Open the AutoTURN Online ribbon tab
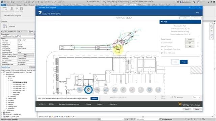The height and width of the screenshot is (121, 216). 130,5
